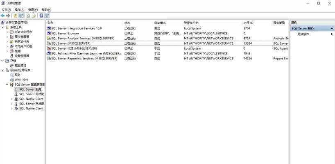
Task: Click the WMI 控件 tree icon
Action: pyautogui.click(x=12, y=80)
